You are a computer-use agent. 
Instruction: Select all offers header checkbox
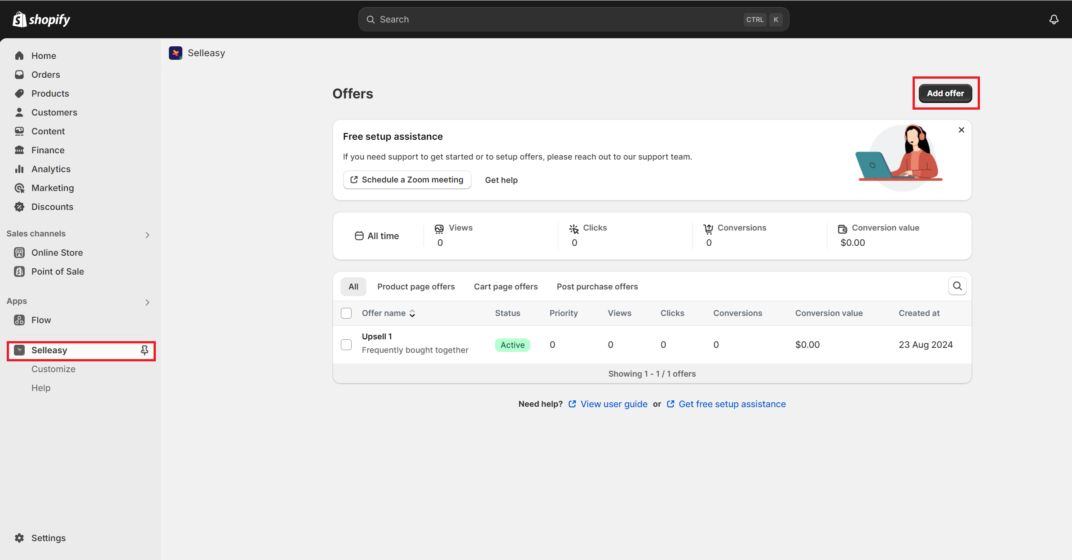(x=346, y=313)
